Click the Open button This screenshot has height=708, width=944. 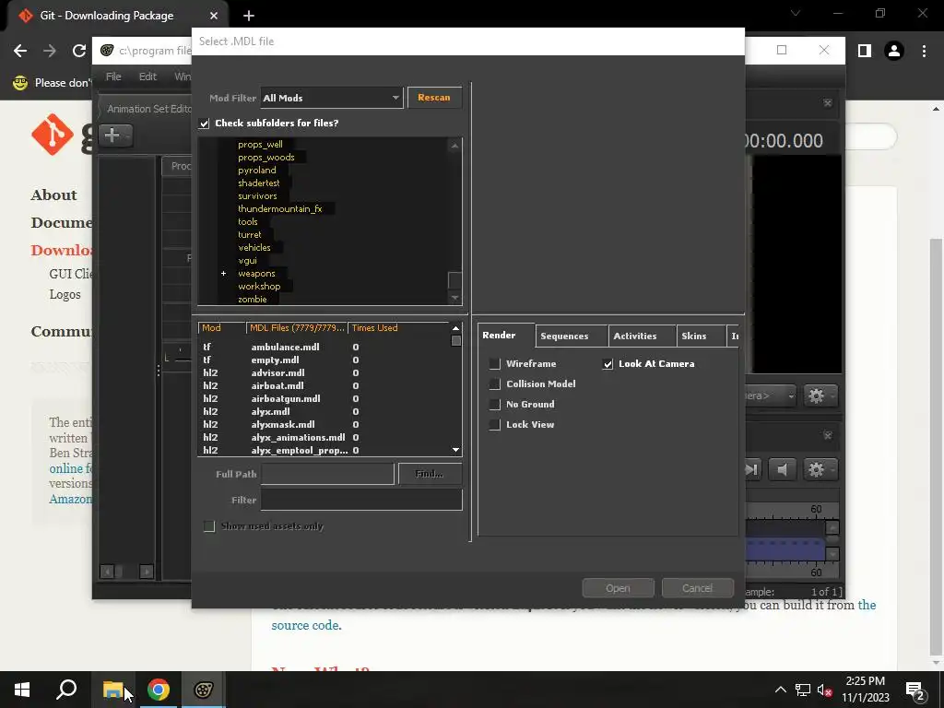click(x=619, y=588)
